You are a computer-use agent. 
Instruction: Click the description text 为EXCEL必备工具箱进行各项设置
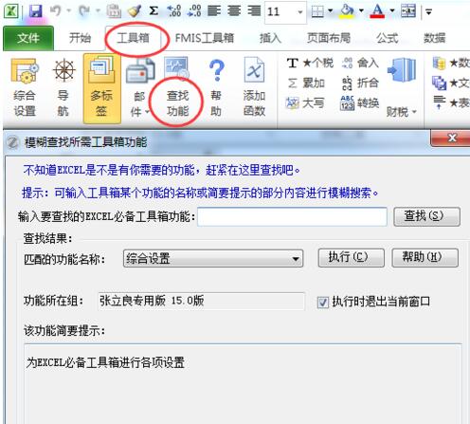pos(105,362)
